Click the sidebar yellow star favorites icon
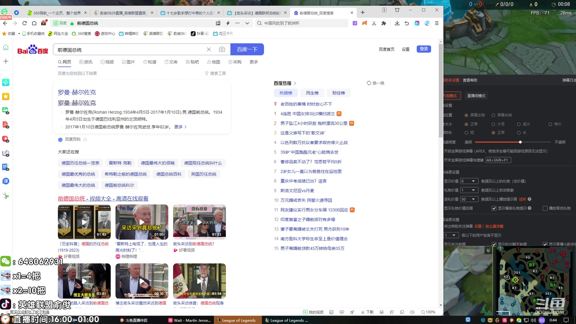This screenshot has height=324, width=576. [6, 96]
